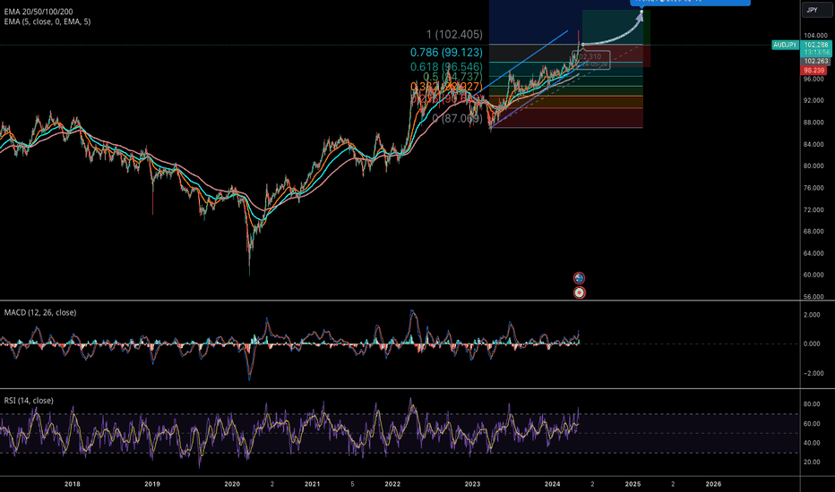Screen dimensions: 835x492
Task: Open the JPY currency selector
Action: click(815, 10)
